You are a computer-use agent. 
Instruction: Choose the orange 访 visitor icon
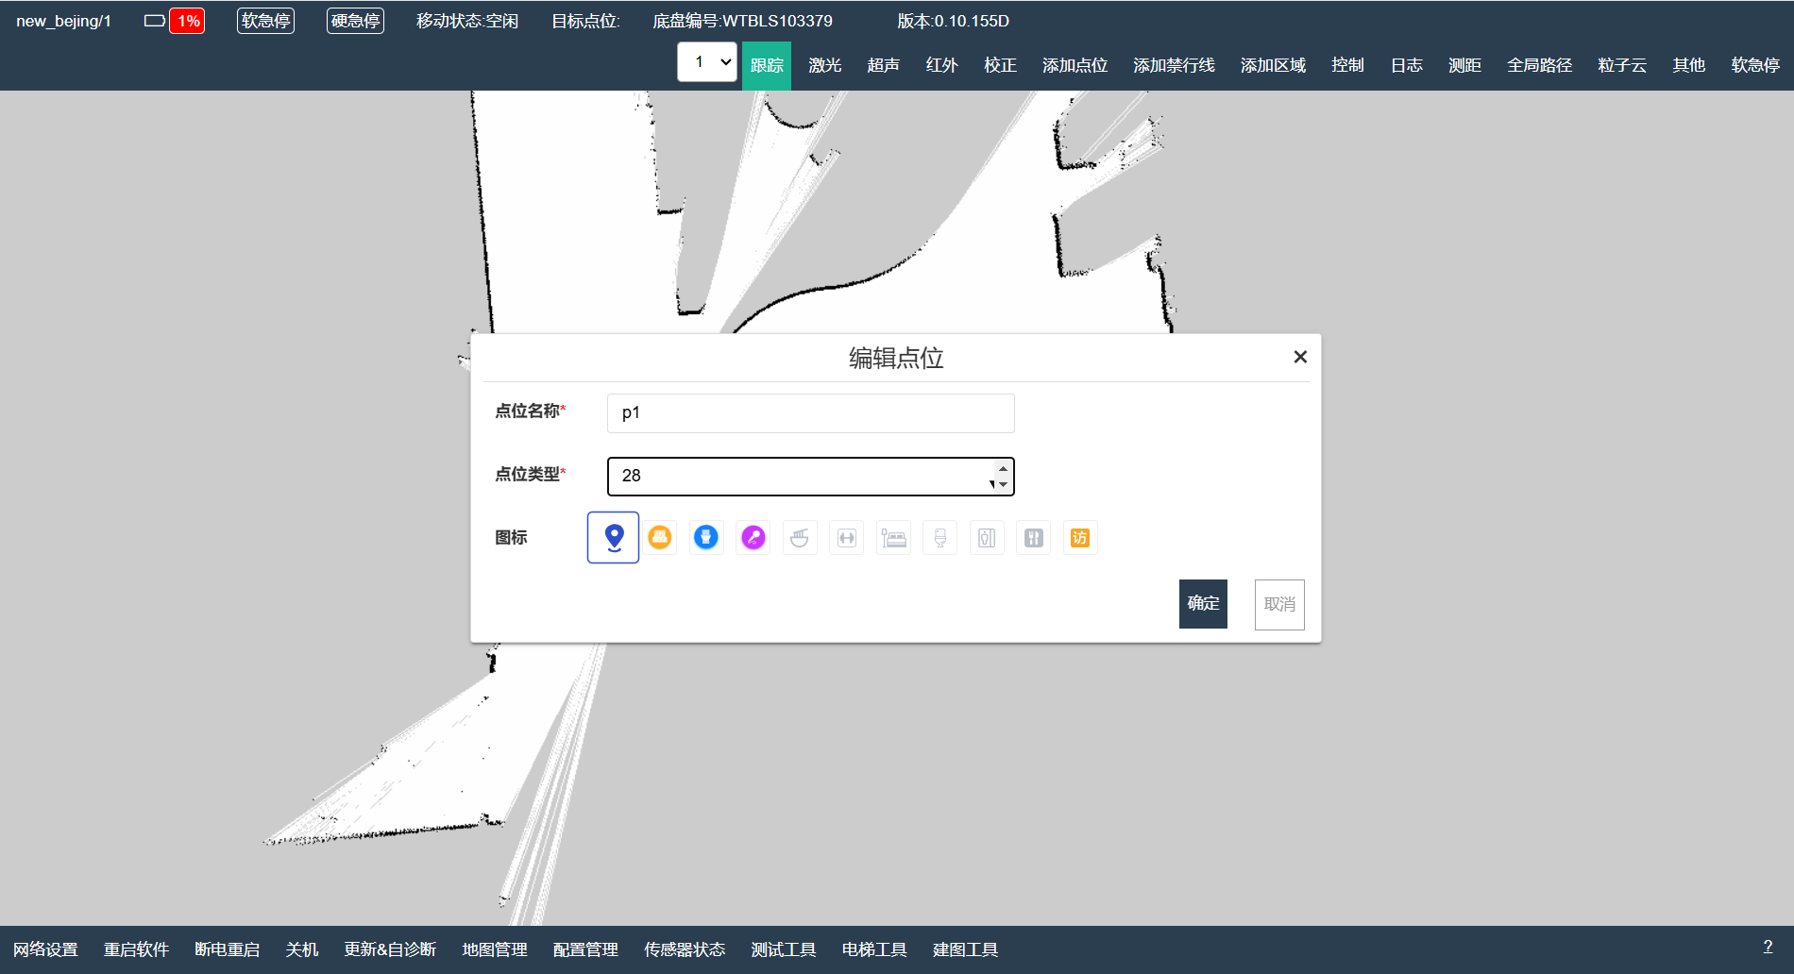[1080, 537]
